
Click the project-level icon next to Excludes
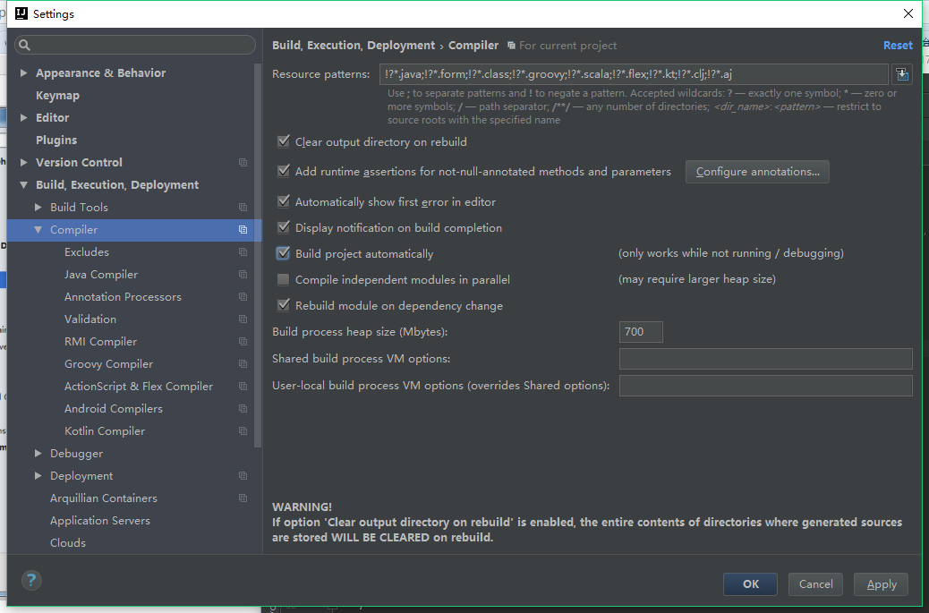[x=243, y=252]
